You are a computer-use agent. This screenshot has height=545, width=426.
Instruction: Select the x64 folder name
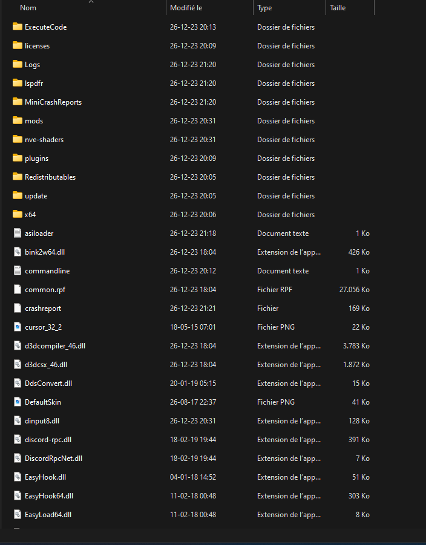(x=30, y=215)
